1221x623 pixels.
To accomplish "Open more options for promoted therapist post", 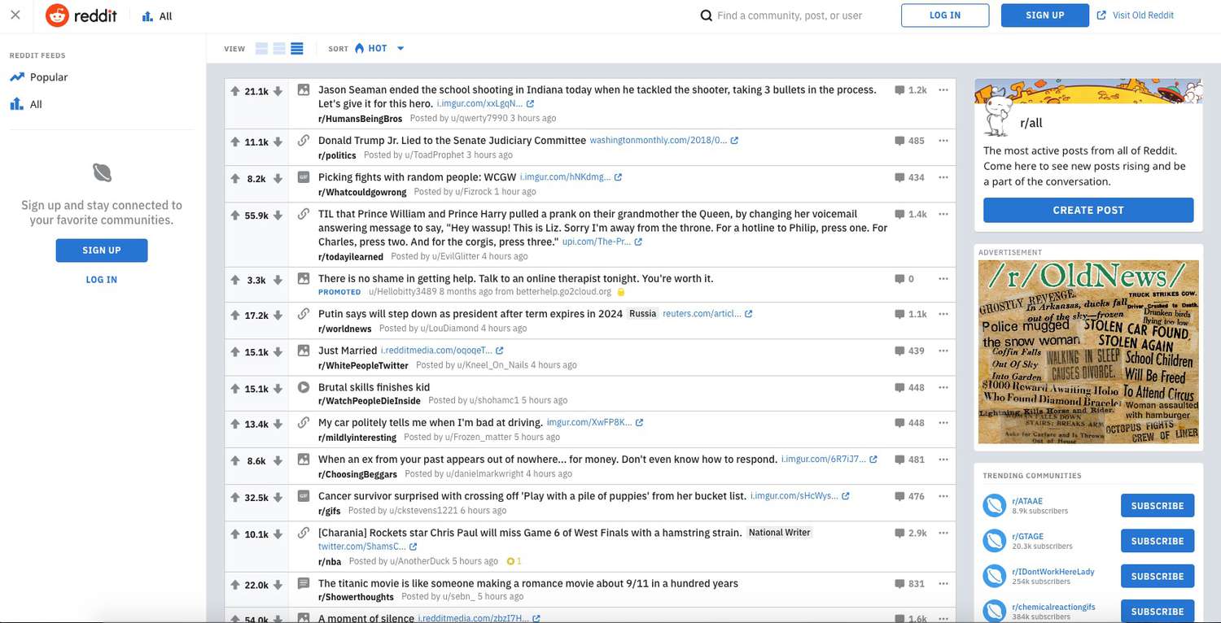I will coord(943,279).
